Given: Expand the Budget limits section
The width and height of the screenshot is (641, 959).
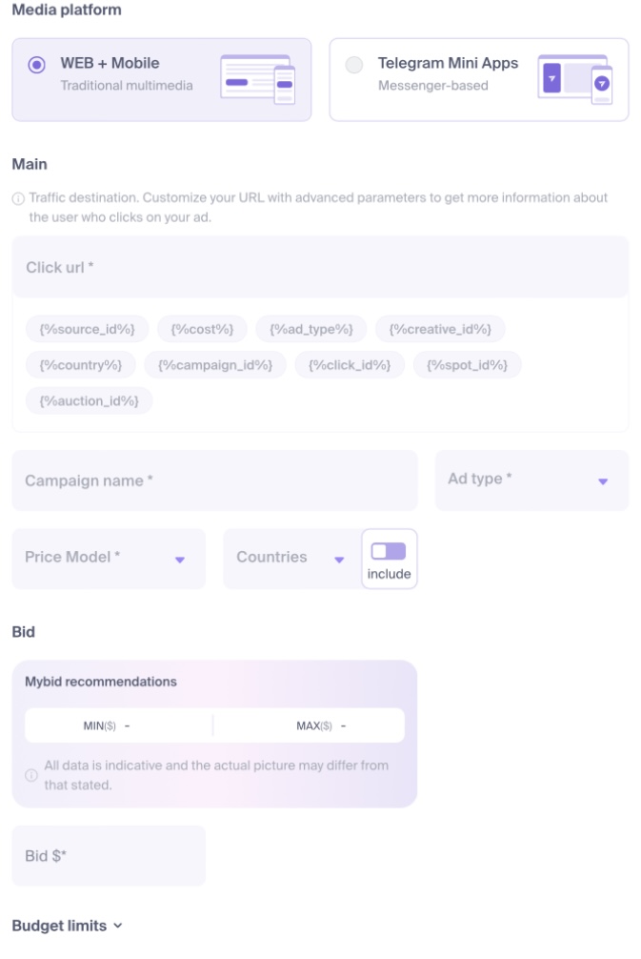Looking at the screenshot, I should [x=67, y=926].
